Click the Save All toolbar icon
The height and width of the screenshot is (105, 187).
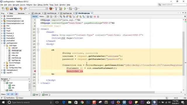15,8
